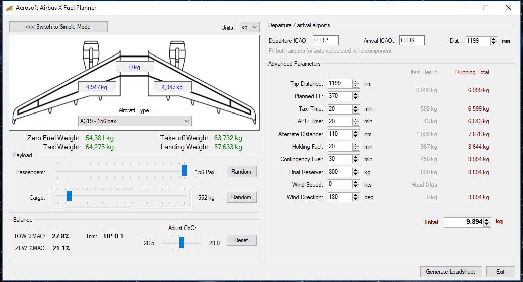Increase Trip Distance with the up arrow
This screenshot has height=282, width=523.
[356, 82]
